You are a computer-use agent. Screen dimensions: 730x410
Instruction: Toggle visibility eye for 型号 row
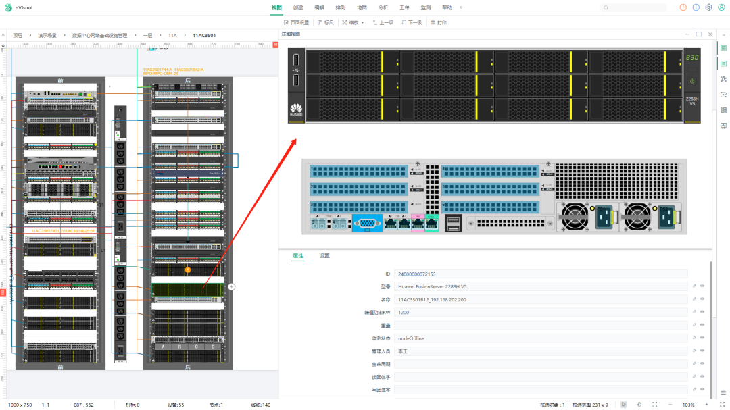[702, 286]
